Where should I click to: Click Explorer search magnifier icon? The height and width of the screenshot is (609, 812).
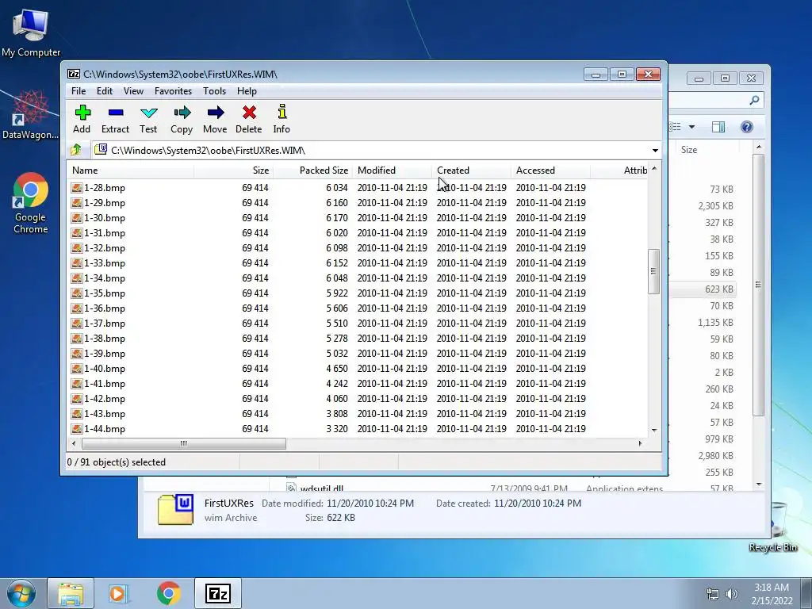pos(755,100)
